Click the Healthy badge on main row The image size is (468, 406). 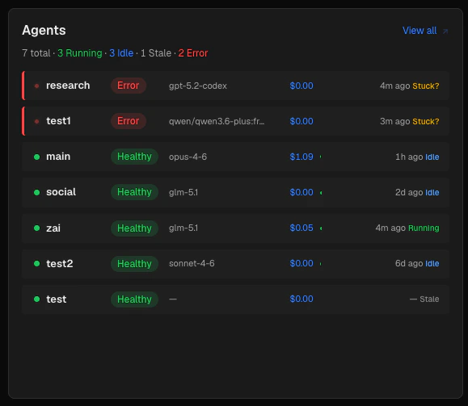point(134,157)
